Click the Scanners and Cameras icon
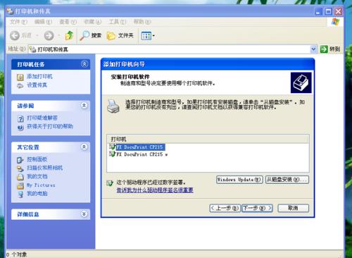The height and width of the screenshot is (258, 352). (20, 168)
